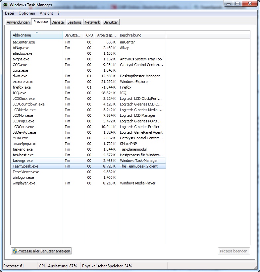Select the AiNap.exe process
Viewport: 260px width, 272px height.
tap(88, 48)
